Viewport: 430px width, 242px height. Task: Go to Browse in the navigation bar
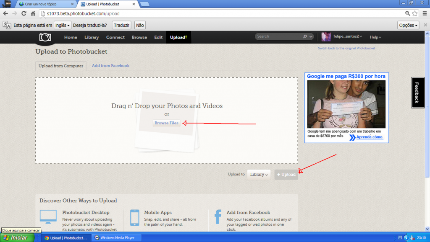click(x=139, y=37)
